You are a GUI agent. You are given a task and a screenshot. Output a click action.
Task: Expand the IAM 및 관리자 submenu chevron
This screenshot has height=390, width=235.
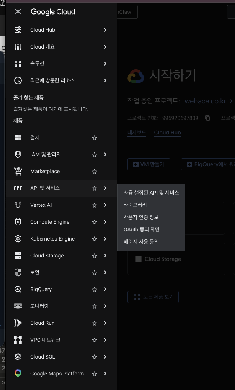[105, 154]
